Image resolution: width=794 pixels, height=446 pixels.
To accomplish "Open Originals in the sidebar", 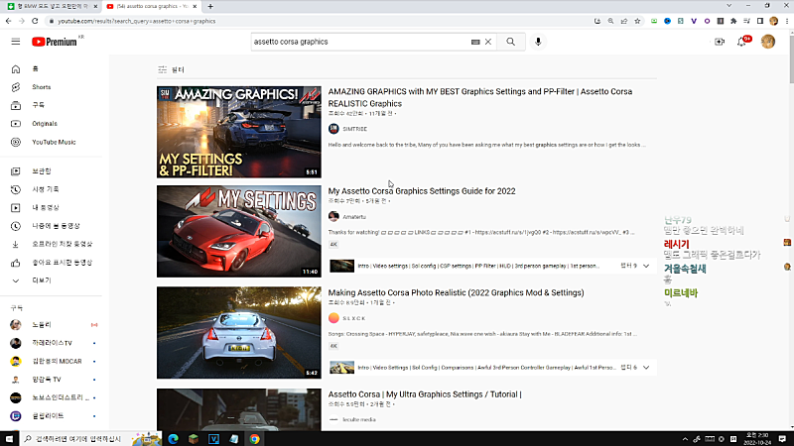I will pos(44,124).
